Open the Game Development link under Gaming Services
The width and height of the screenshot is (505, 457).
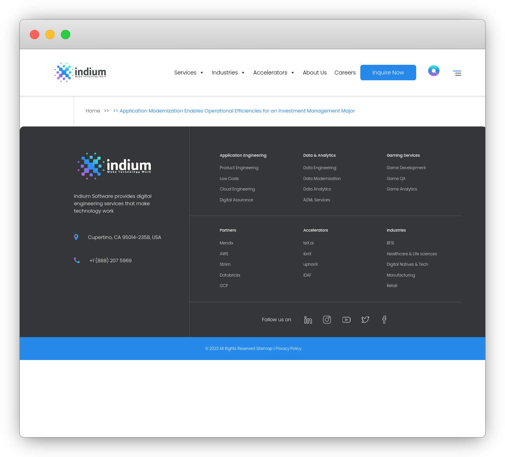tap(406, 168)
